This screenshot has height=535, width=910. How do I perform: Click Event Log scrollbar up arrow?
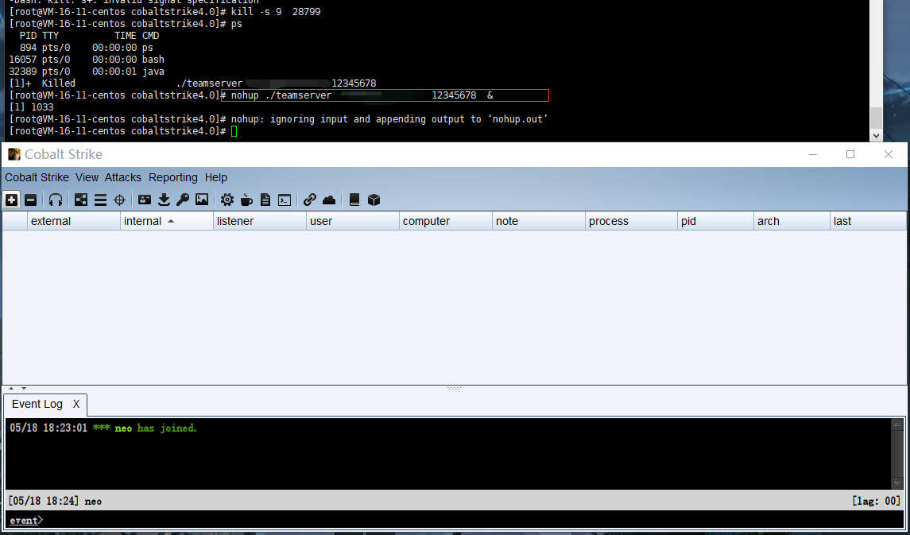[x=897, y=425]
